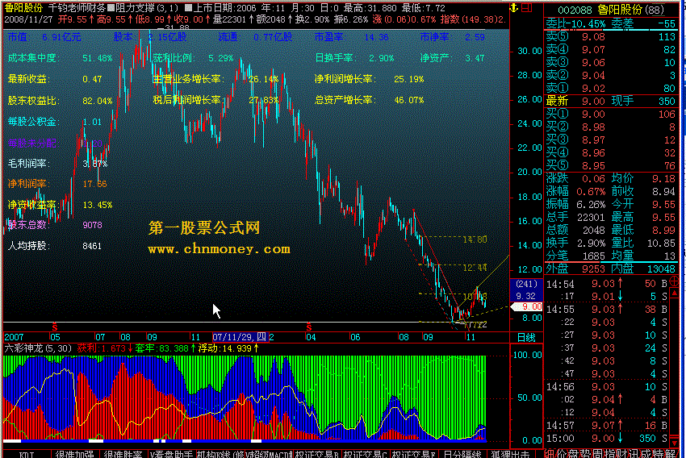
Task: Click the red crosshair circle icon by tick list
Action: click(674, 282)
